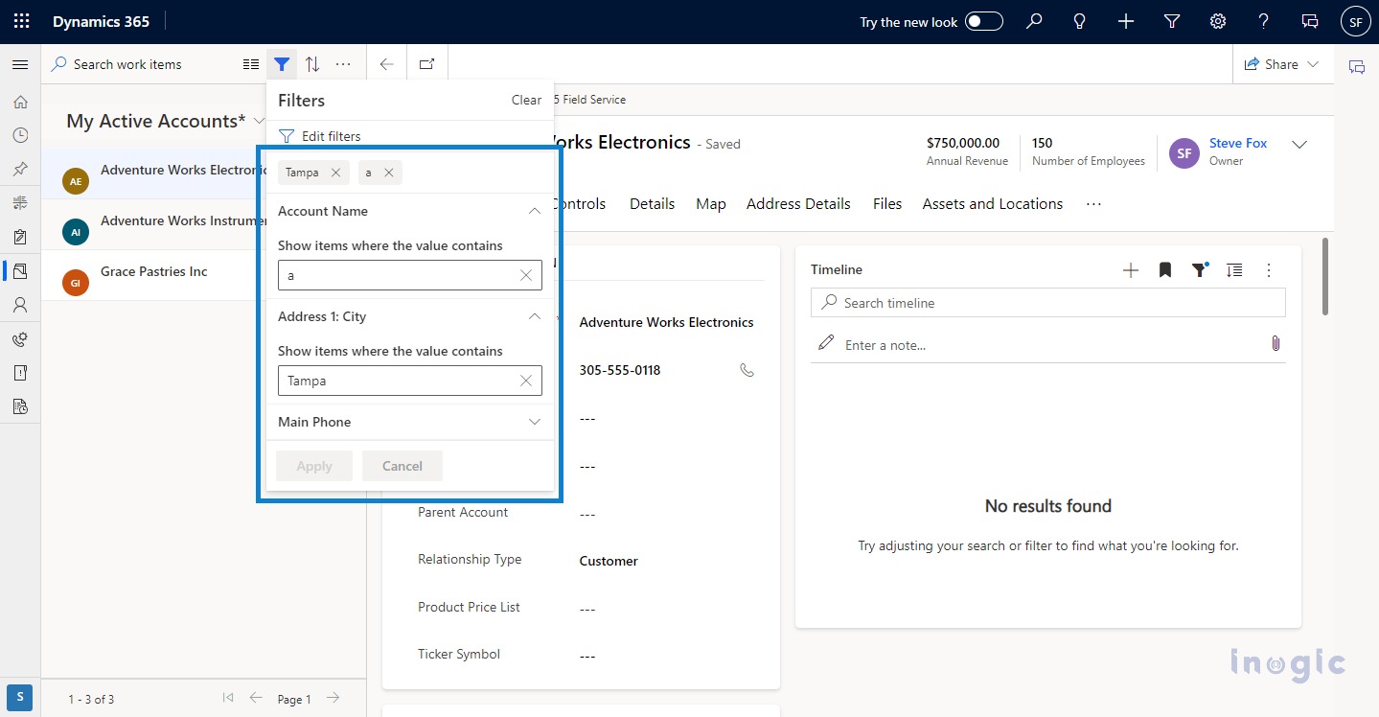Viewport: 1379px width, 717px height.
Task: Collapse the Address 1: City filter section
Action: [x=535, y=316]
